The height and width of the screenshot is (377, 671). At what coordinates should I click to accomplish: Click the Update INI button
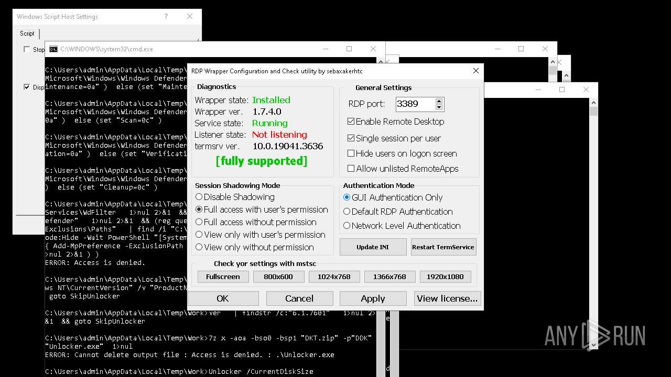pos(373,247)
